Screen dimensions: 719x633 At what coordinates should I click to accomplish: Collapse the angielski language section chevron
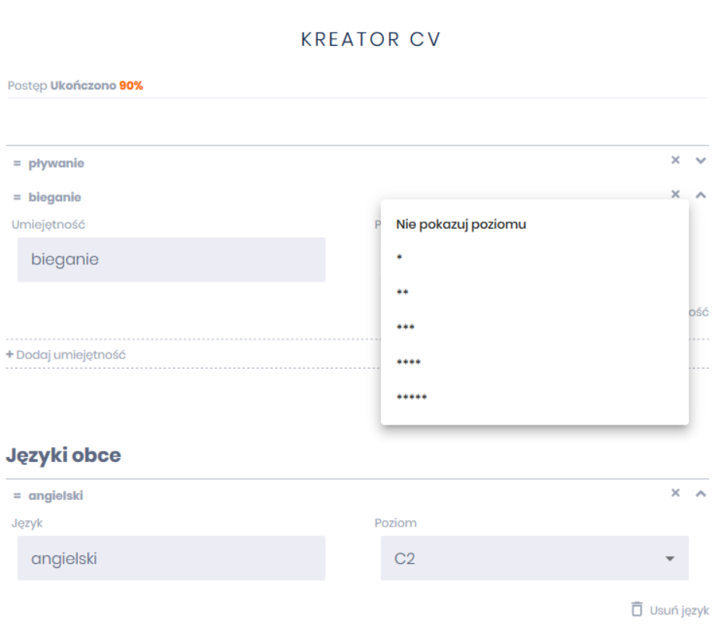coord(700,494)
